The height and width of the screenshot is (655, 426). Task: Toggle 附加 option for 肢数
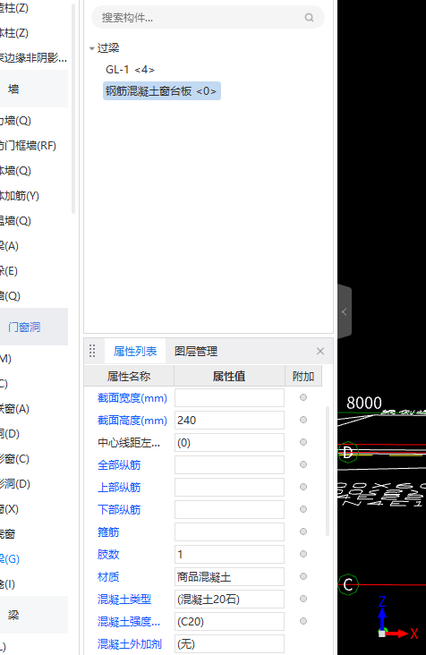click(x=303, y=554)
